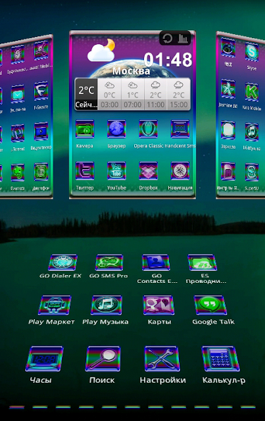Select the 03:00 forecast cell
Image resolution: width=265 pixels, height=421 pixels.
(110, 94)
